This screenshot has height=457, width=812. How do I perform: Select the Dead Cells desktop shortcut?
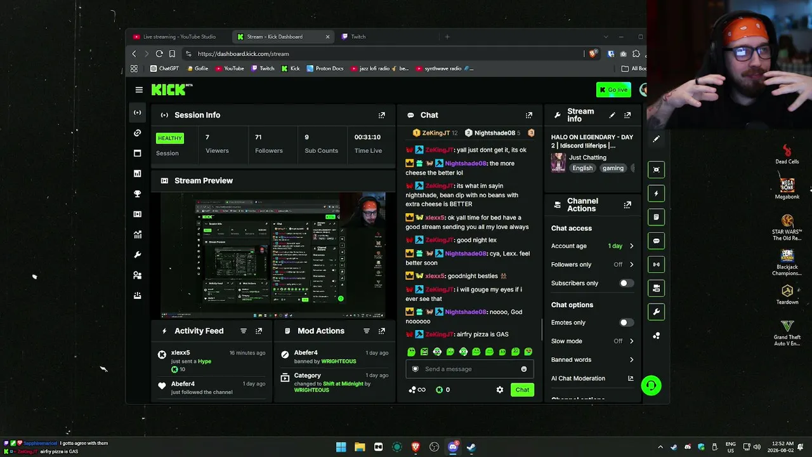(x=787, y=154)
